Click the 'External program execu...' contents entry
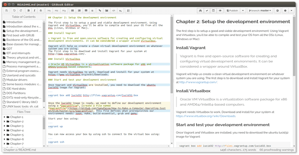The image size is (299, 155). coord(24,71)
